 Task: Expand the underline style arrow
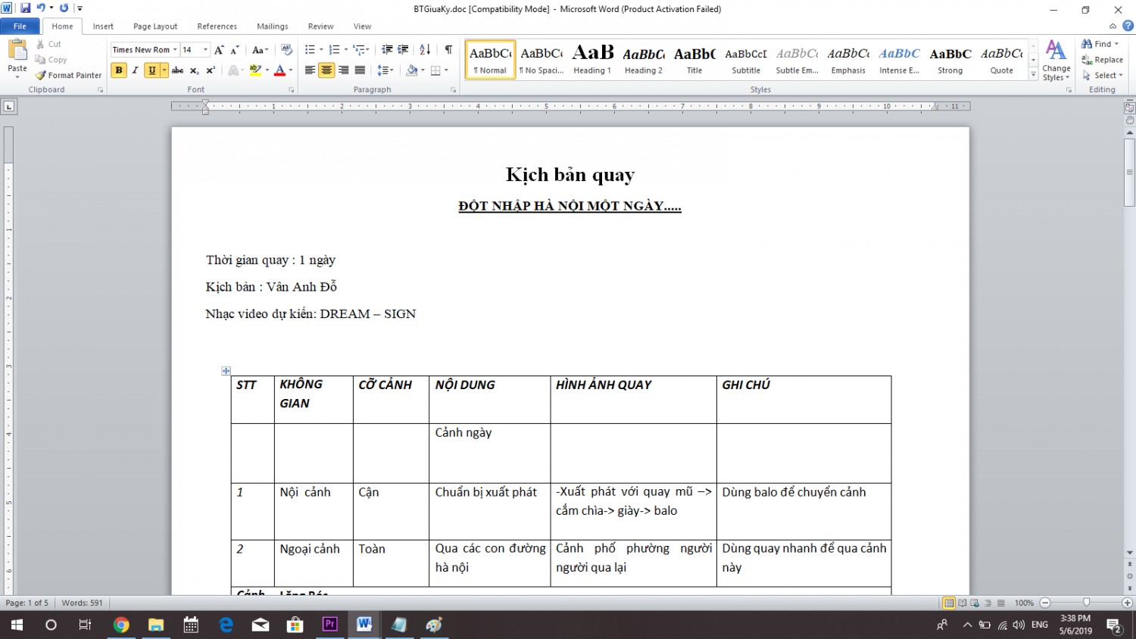point(164,70)
